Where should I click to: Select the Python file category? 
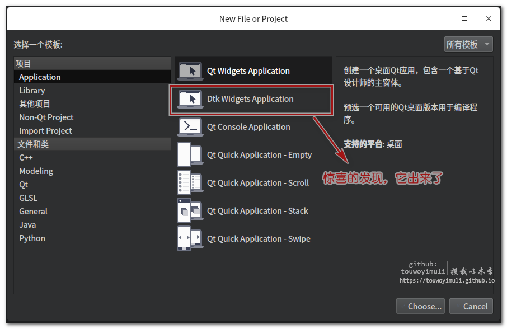(92, 238)
